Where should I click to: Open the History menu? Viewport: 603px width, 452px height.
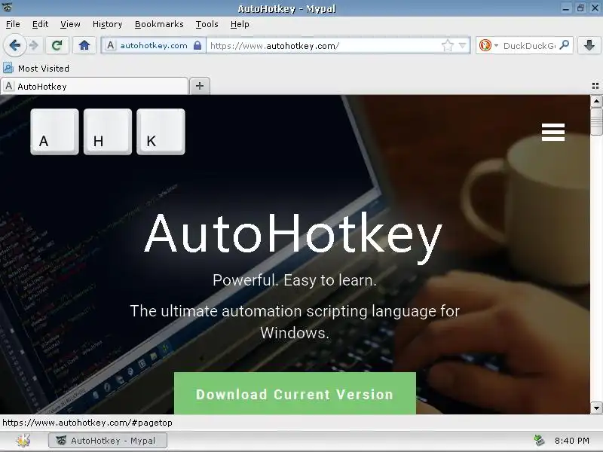pyautogui.click(x=107, y=24)
